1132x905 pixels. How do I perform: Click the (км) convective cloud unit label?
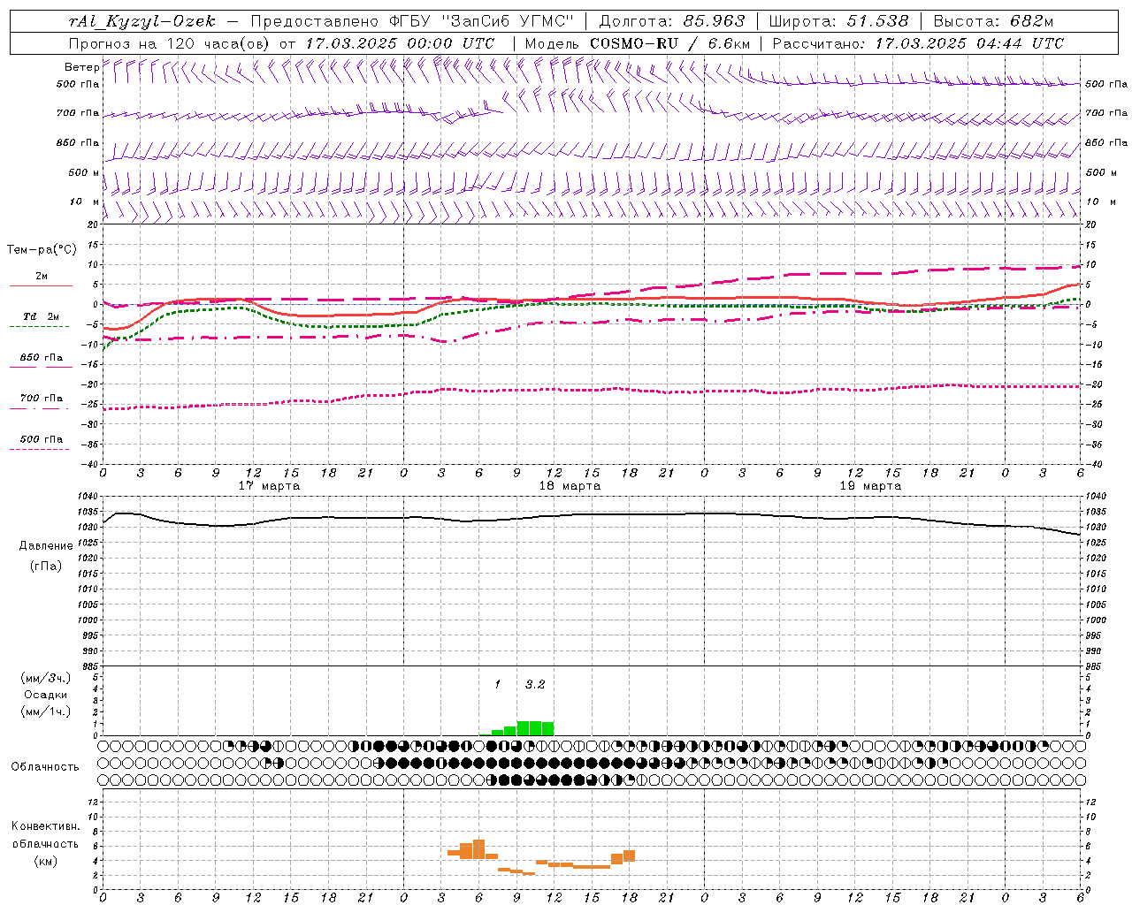click(45, 861)
